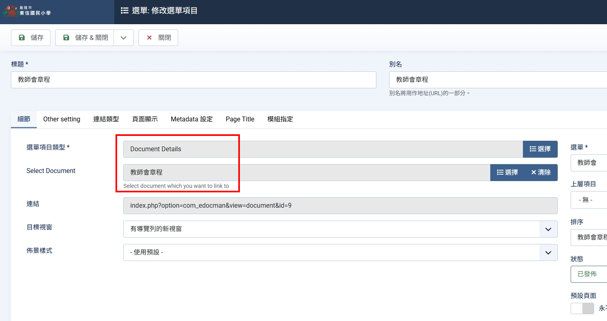Clear the selected document with 清除
Image resolution: width=607 pixels, height=321 pixels.
coord(541,173)
